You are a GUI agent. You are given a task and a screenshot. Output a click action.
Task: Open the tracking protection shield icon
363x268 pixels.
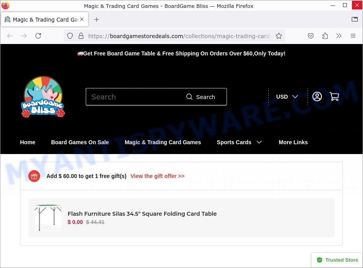tap(70, 36)
